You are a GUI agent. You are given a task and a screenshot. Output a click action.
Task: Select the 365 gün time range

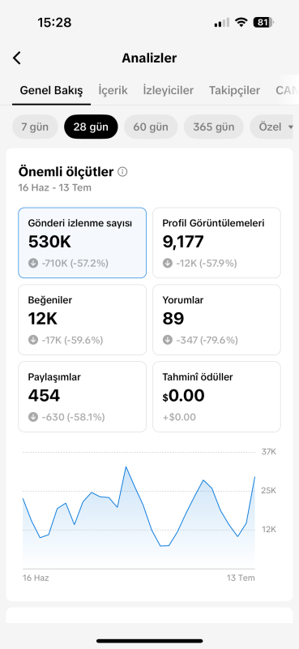pyautogui.click(x=213, y=127)
